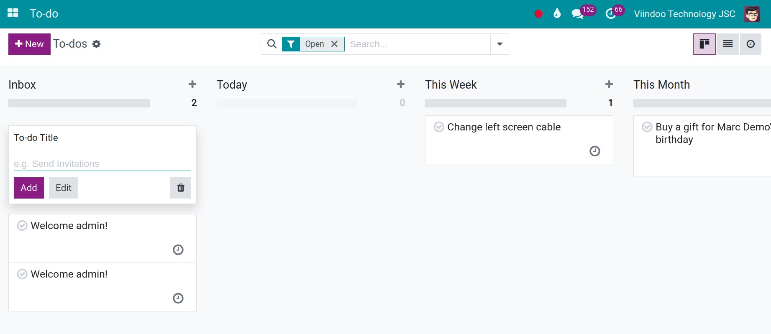This screenshot has width=771, height=334.
Task: Open the Change left screen cable card
Action: 519,140
